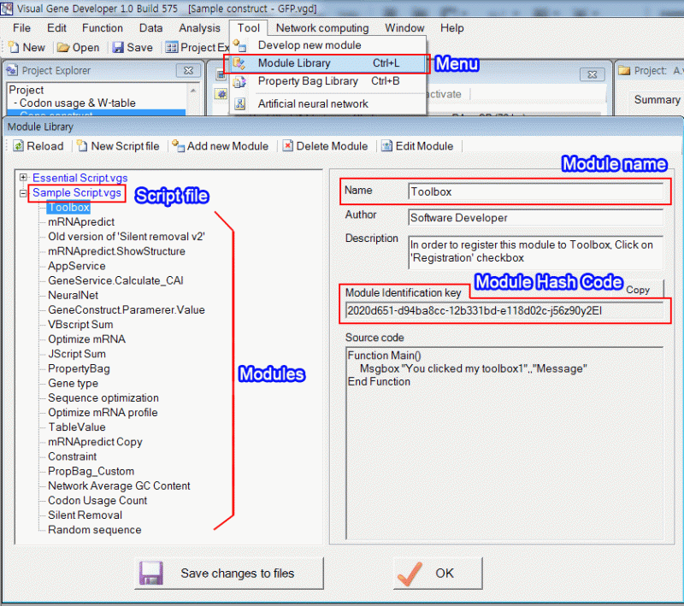Choose Module Library from Tool menu
Viewport: 684px width, 606px height.
(327, 63)
